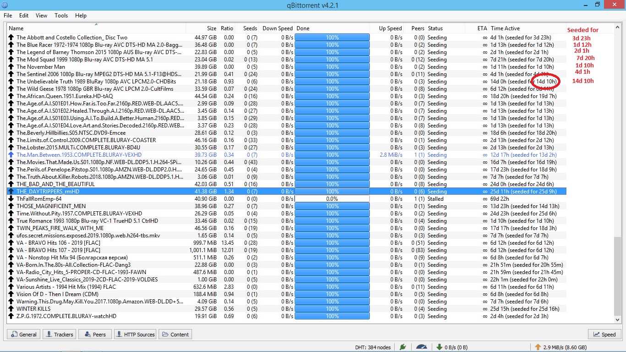The image size is (626, 352).
Task: Sort by the Seeds column header
Action: tap(247, 28)
